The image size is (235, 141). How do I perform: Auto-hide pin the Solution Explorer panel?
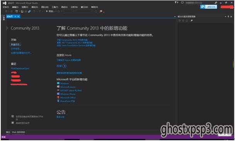click(x=228, y=17)
